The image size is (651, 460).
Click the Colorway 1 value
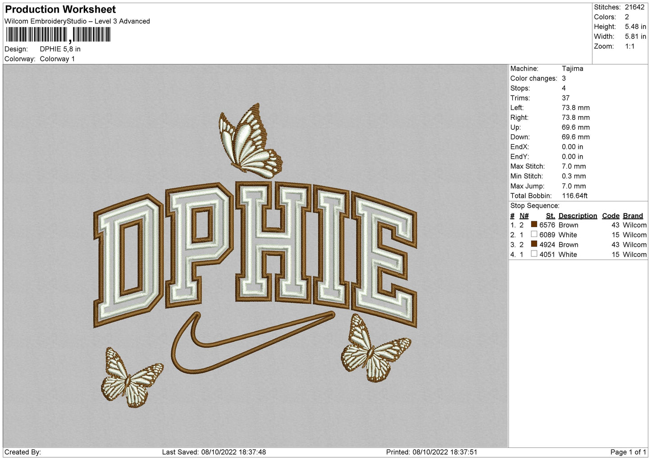point(57,59)
